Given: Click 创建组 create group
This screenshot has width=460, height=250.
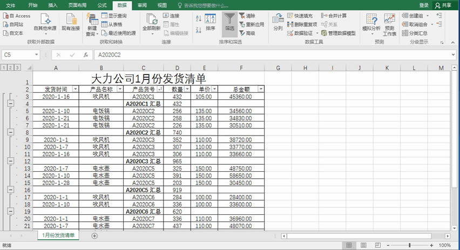Looking at the screenshot, I should (412, 16).
